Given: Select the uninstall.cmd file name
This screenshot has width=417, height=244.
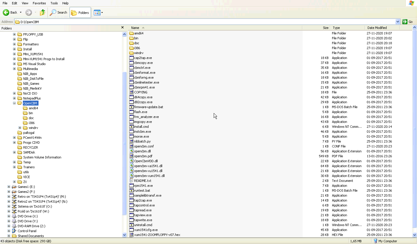Looking at the screenshot, I should click(x=143, y=225).
